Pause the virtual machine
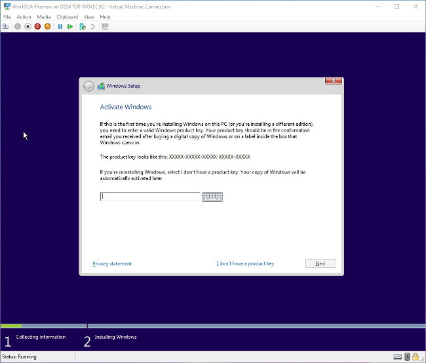This screenshot has width=426, height=363. pyautogui.click(x=60, y=27)
